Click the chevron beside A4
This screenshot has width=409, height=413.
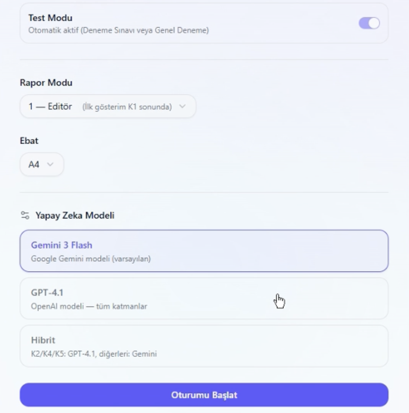tap(50, 164)
